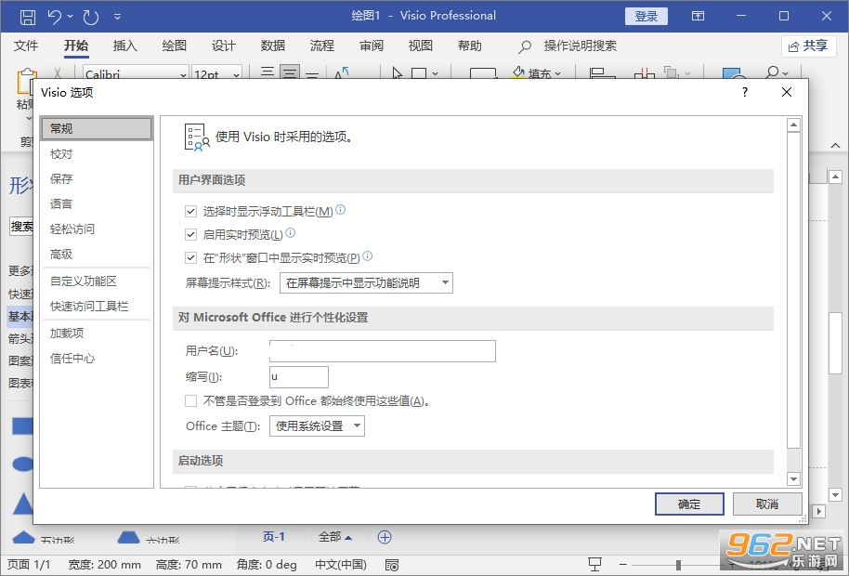Screen dimensions: 849x576
Task: Collapse the ribbon with the chevron
Action: point(835,145)
